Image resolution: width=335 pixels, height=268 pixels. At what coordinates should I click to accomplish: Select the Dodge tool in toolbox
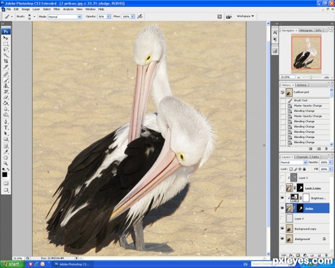(6, 115)
